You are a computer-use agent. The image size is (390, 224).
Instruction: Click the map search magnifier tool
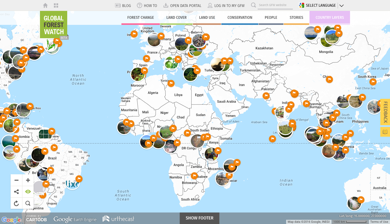click(28, 203)
